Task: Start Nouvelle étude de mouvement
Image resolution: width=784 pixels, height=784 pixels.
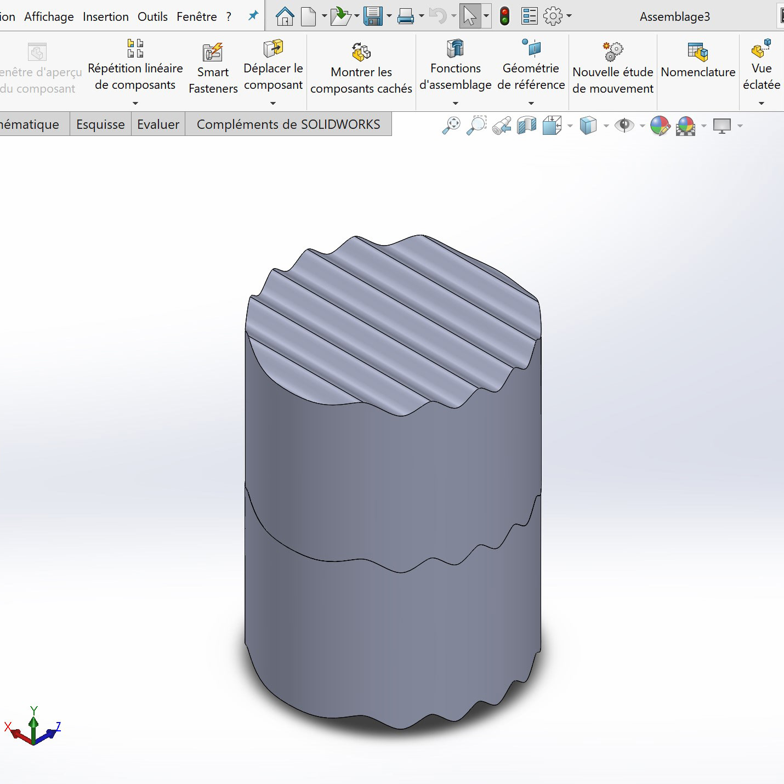Action: click(613, 68)
